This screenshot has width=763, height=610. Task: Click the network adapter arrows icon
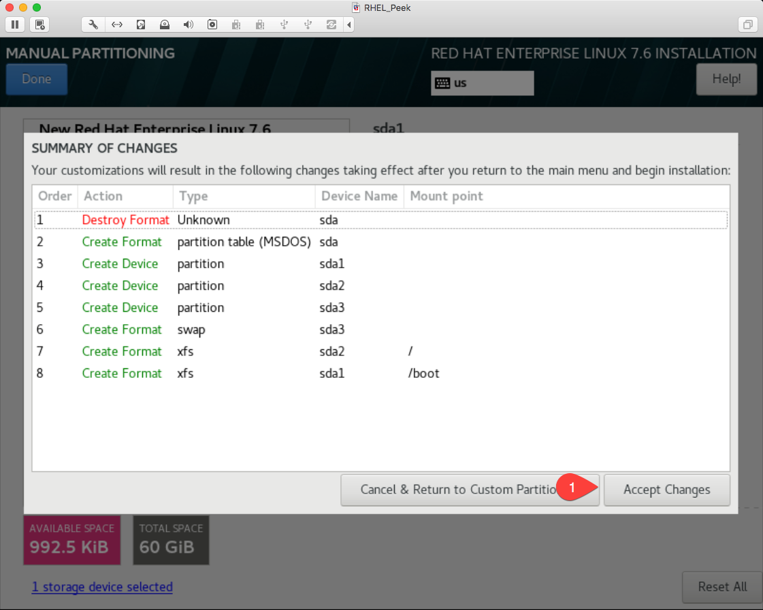tap(117, 25)
